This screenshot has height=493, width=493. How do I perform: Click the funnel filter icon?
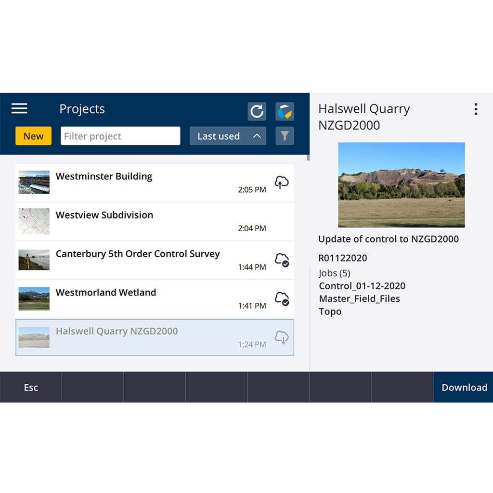[x=285, y=136]
